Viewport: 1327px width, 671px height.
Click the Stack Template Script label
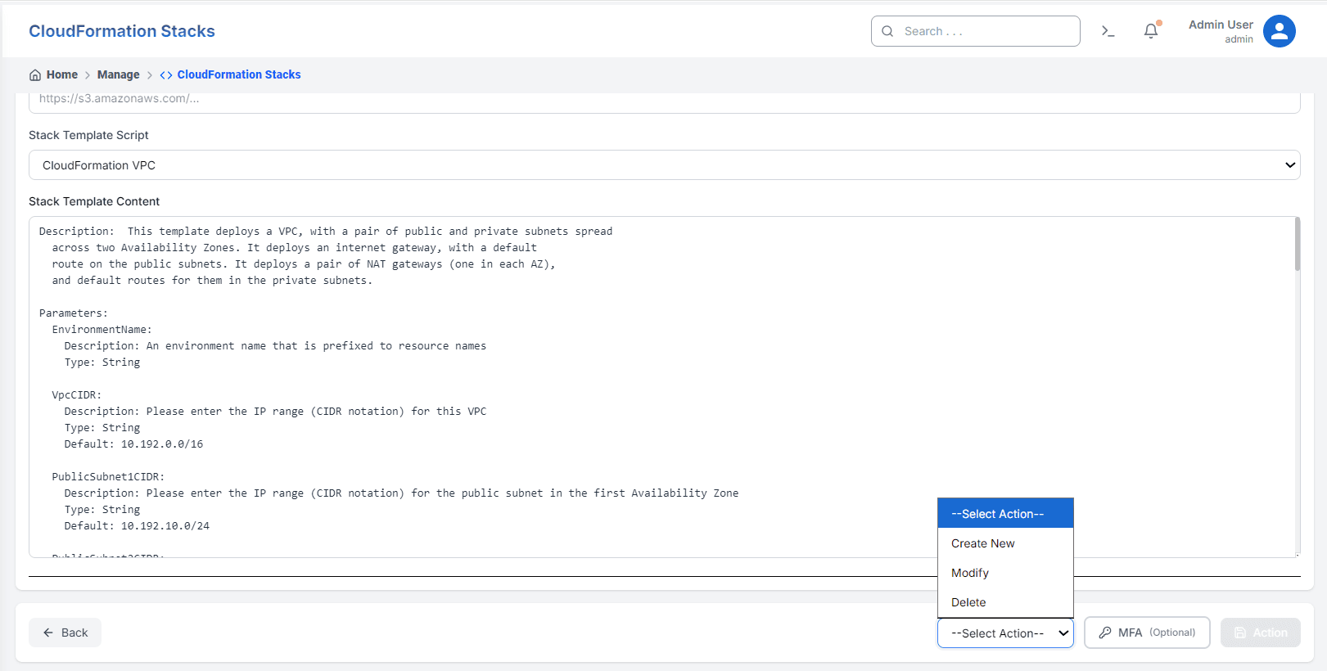click(x=88, y=135)
